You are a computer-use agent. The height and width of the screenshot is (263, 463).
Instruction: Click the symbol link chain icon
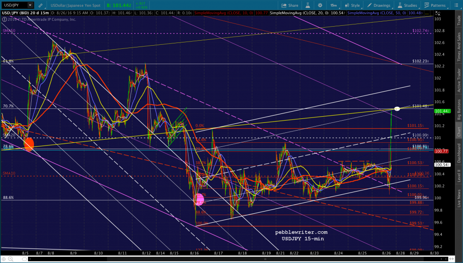(40, 5)
